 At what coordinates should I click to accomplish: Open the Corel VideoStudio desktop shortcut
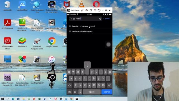52,25
